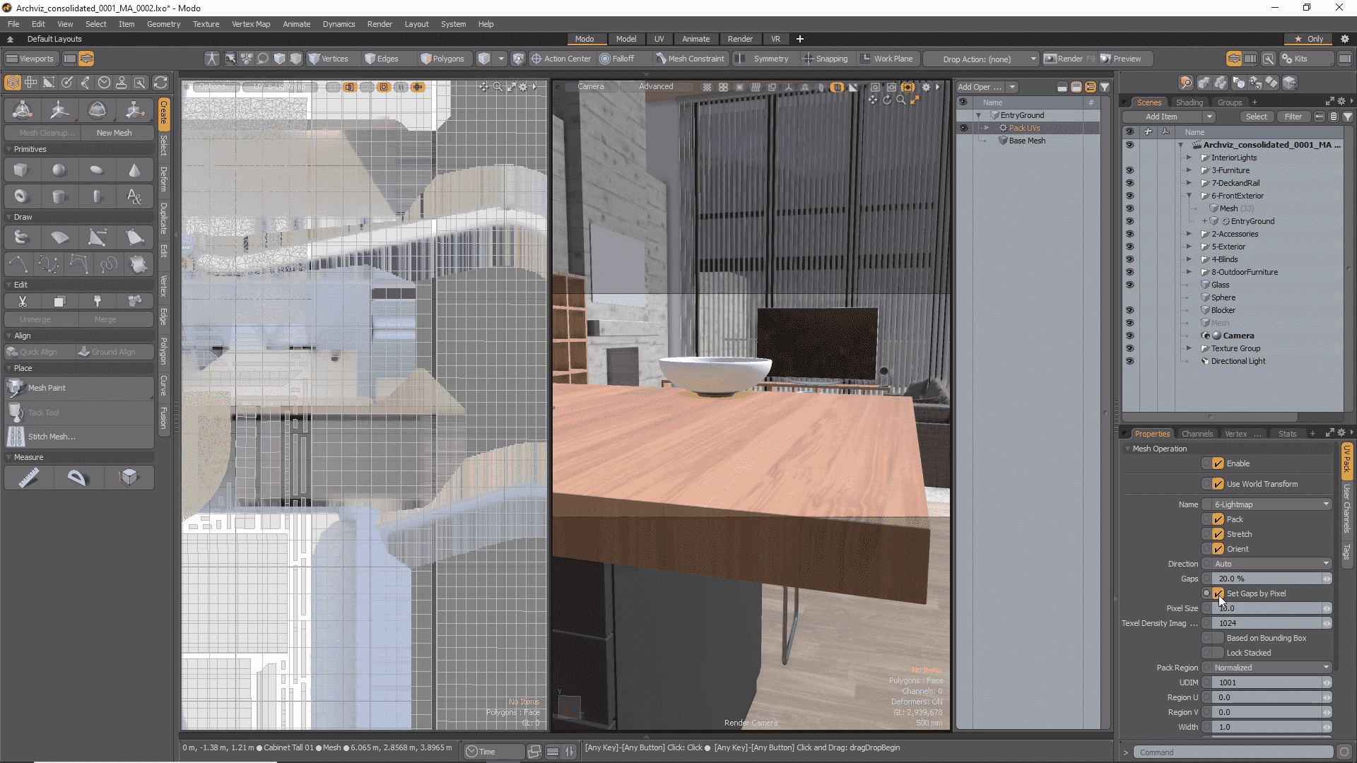This screenshot has width=1357, height=763.
Task: Open the Texture menu
Action: pyautogui.click(x=206, y=24)
